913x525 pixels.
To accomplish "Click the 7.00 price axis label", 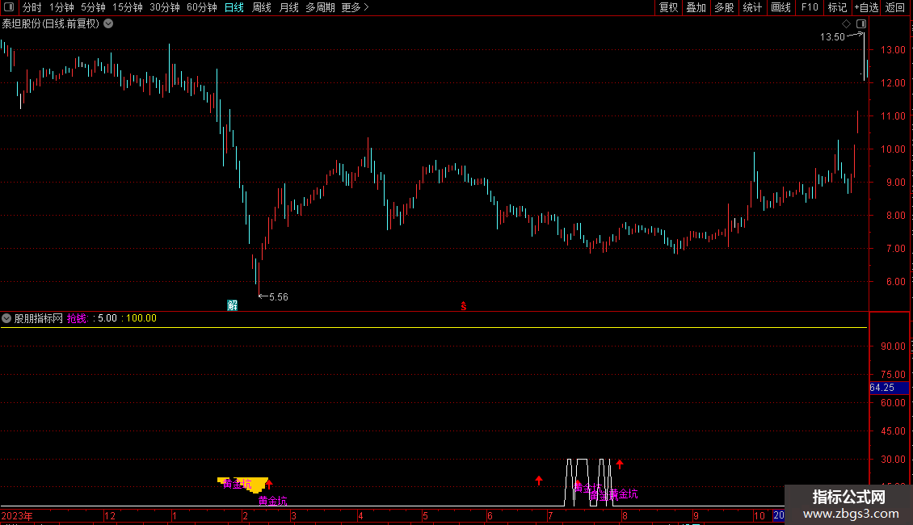I will pos(895,249).
